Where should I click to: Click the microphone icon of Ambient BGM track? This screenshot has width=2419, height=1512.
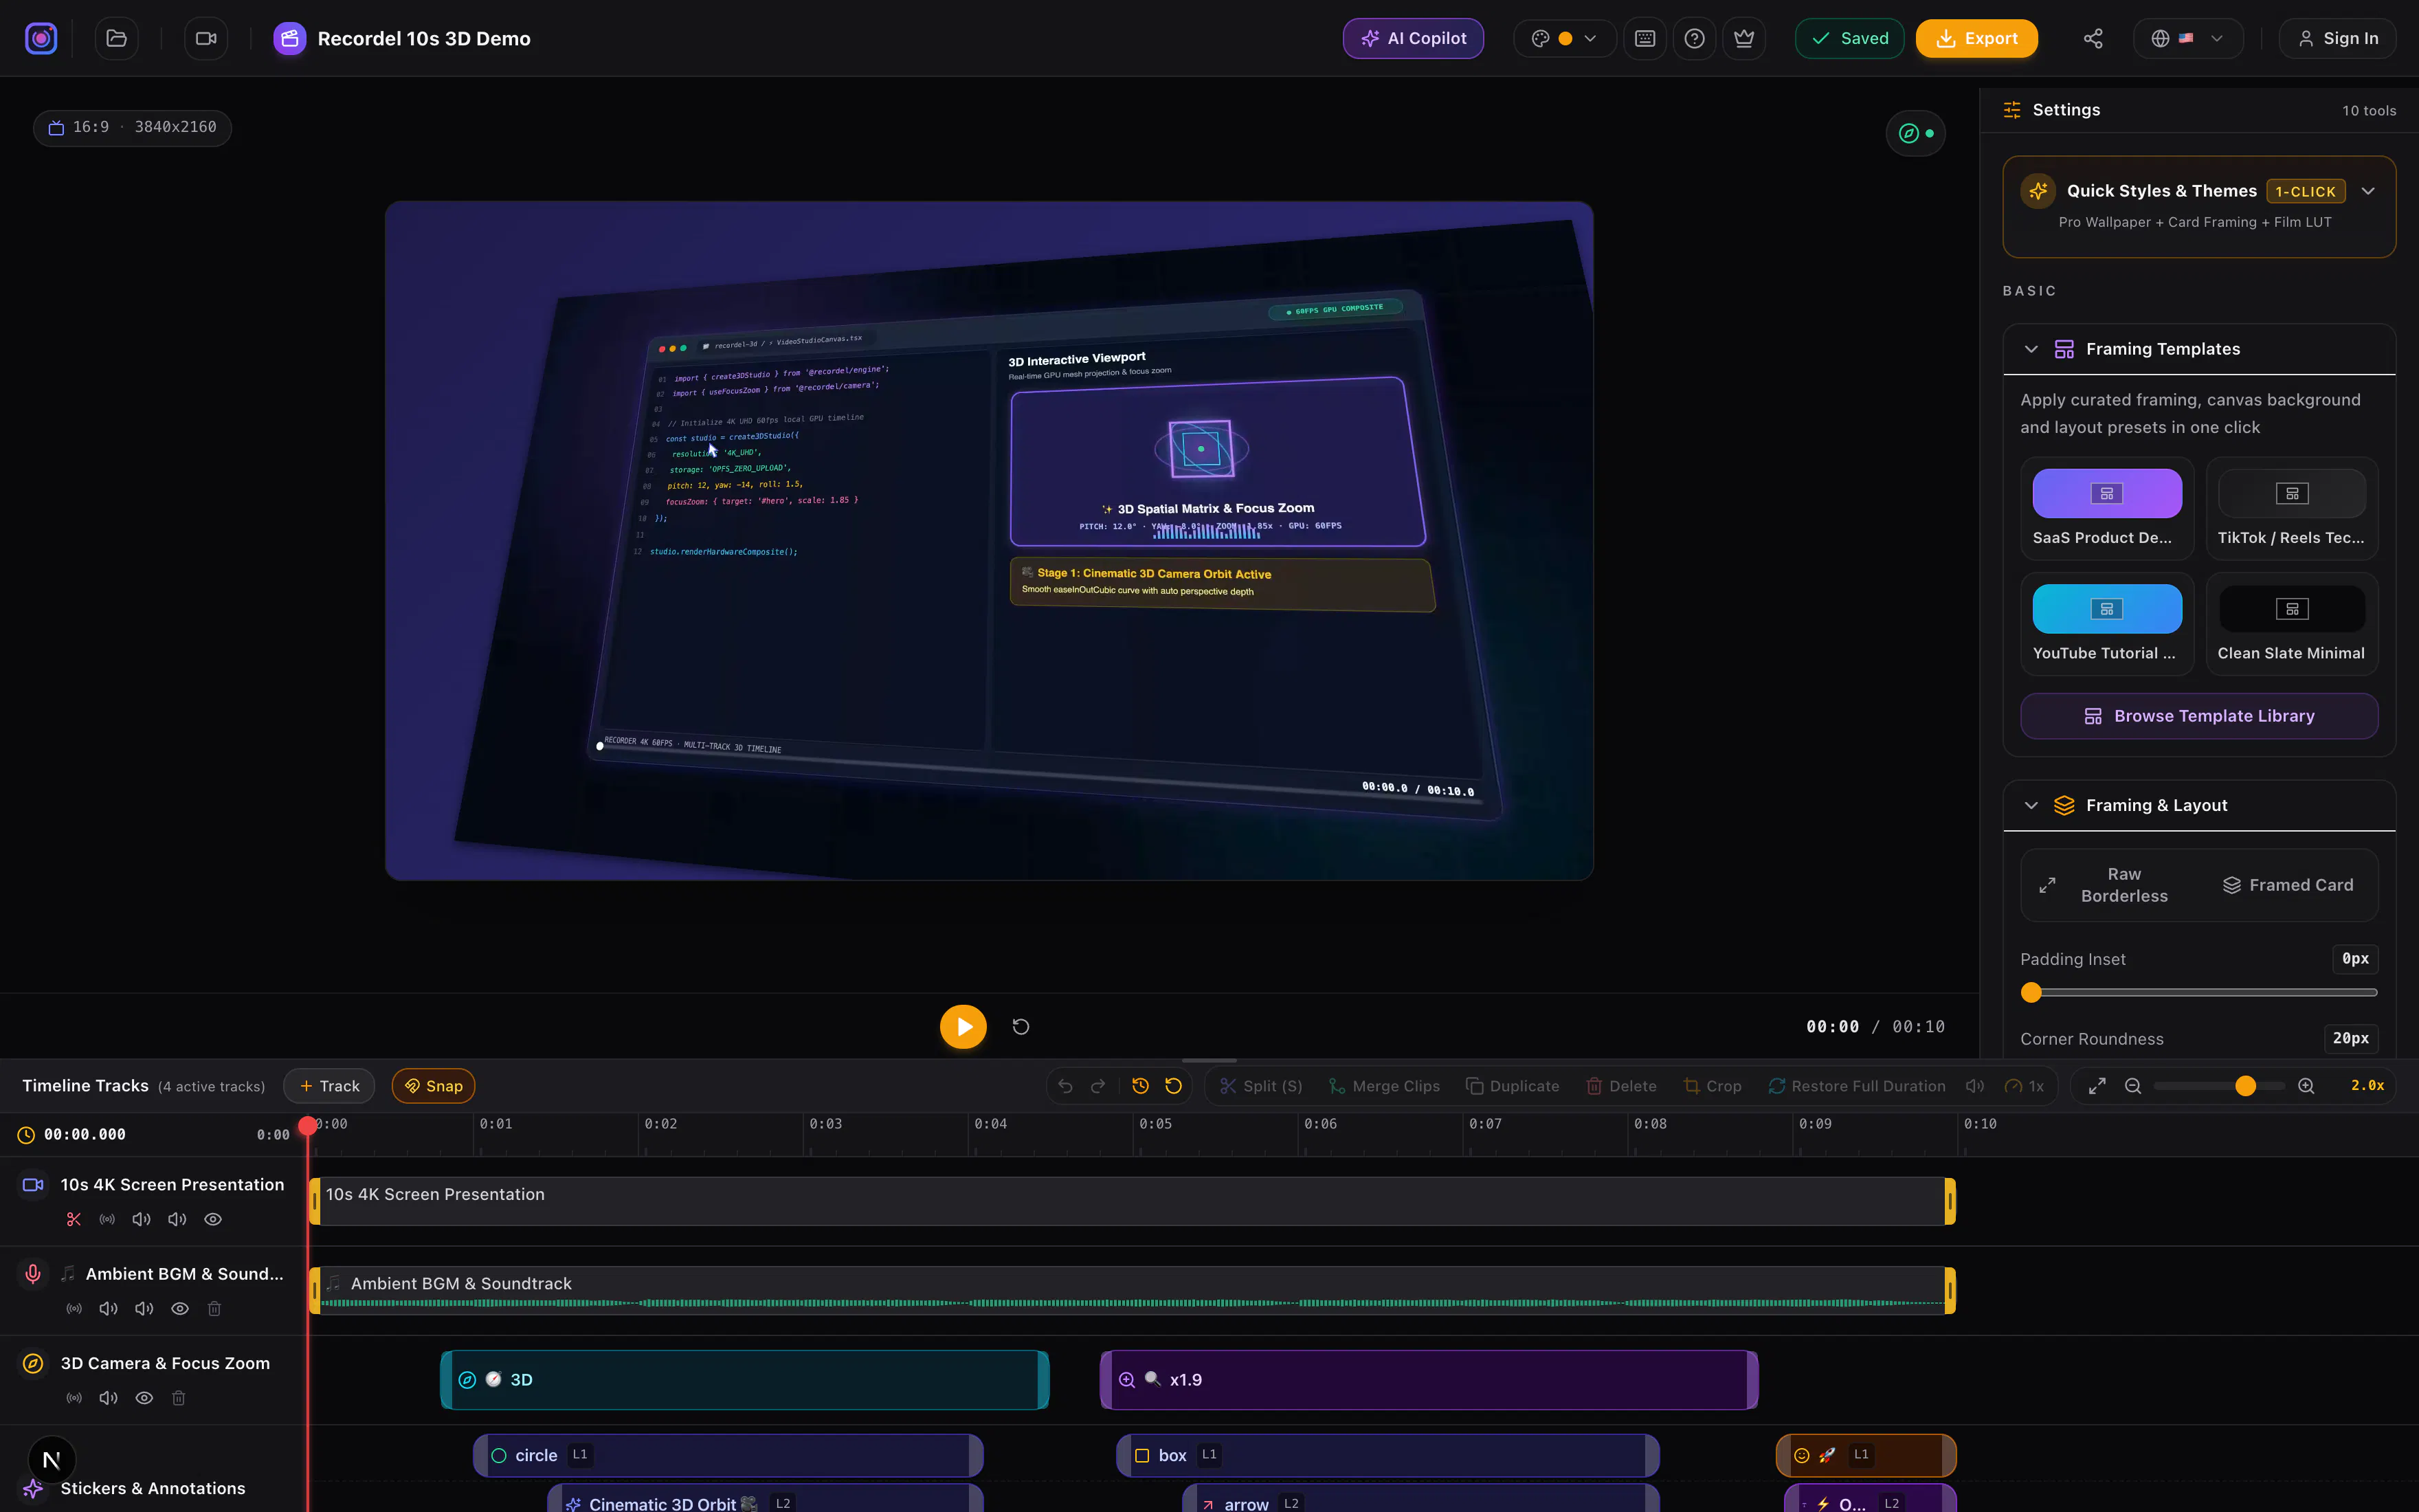coord(33,1273)
